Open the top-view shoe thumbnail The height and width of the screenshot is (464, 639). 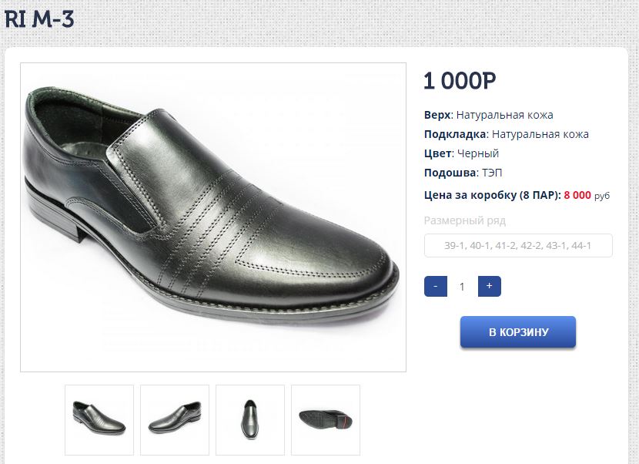pos(250,420)
